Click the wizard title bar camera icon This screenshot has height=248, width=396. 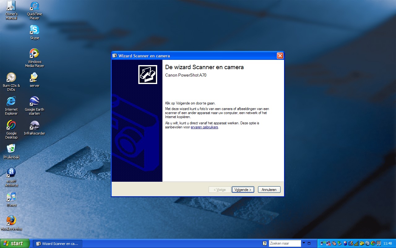tap(115, 56)
